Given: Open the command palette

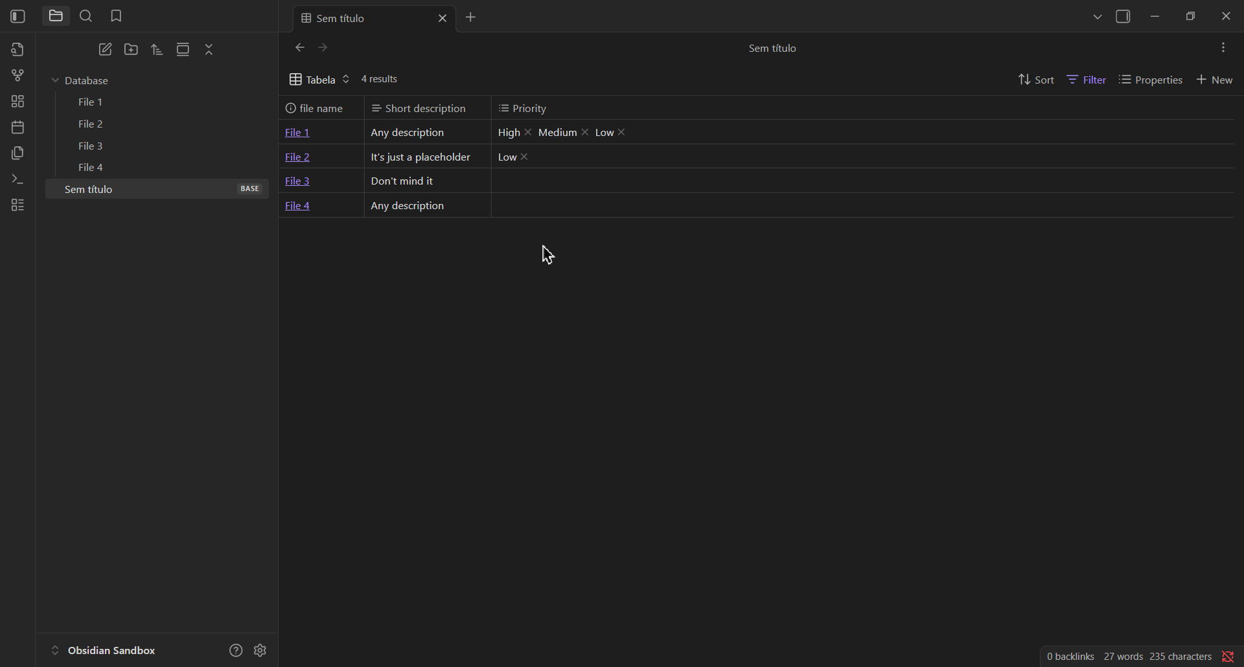Looking at the screenshot, I should 17,179.
